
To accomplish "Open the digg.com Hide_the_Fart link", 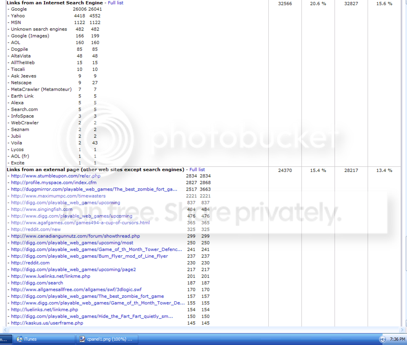I will [92, 317].
